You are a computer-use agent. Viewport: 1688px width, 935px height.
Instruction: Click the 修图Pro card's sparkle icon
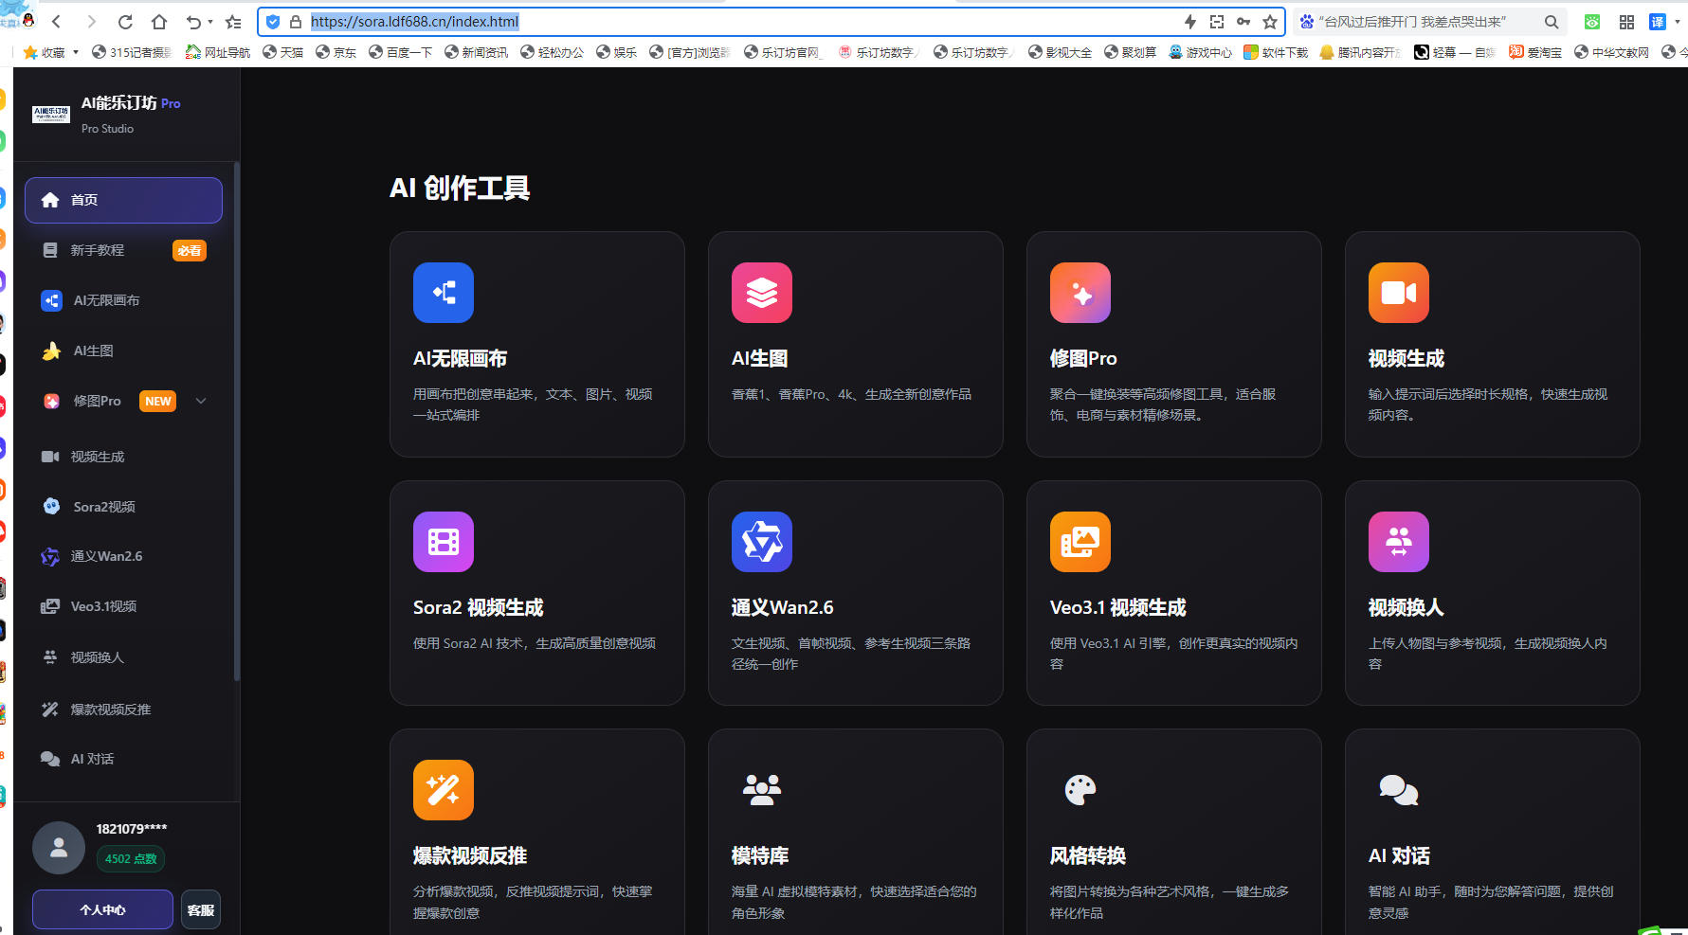(x=1080, y=293)
